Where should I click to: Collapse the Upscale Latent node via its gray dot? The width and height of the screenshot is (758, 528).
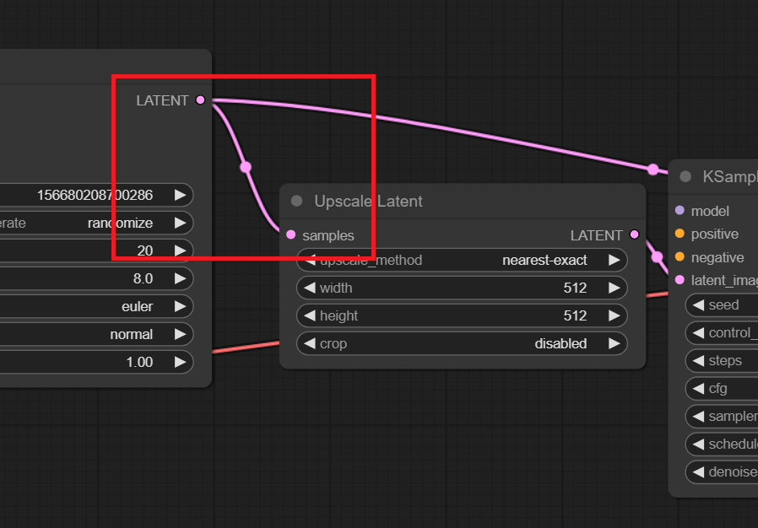click(296, 201)
